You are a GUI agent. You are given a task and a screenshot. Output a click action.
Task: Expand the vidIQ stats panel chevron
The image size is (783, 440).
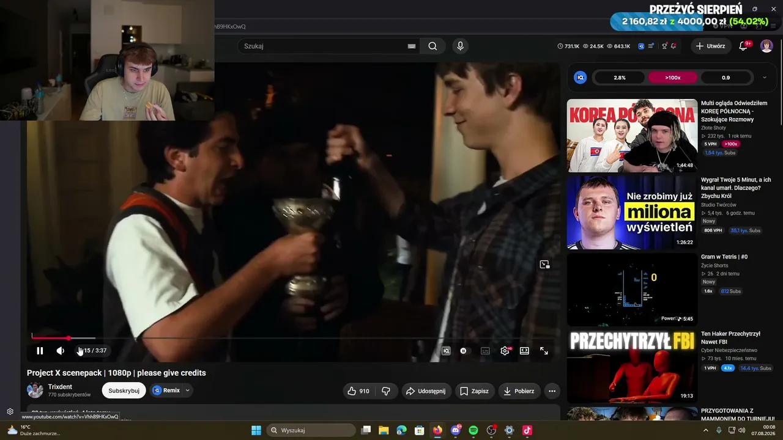pyautogui.click(x=765, y=78)
